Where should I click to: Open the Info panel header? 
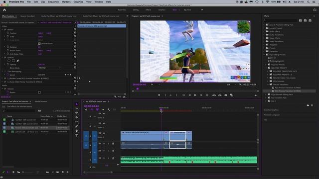point(265,120)
